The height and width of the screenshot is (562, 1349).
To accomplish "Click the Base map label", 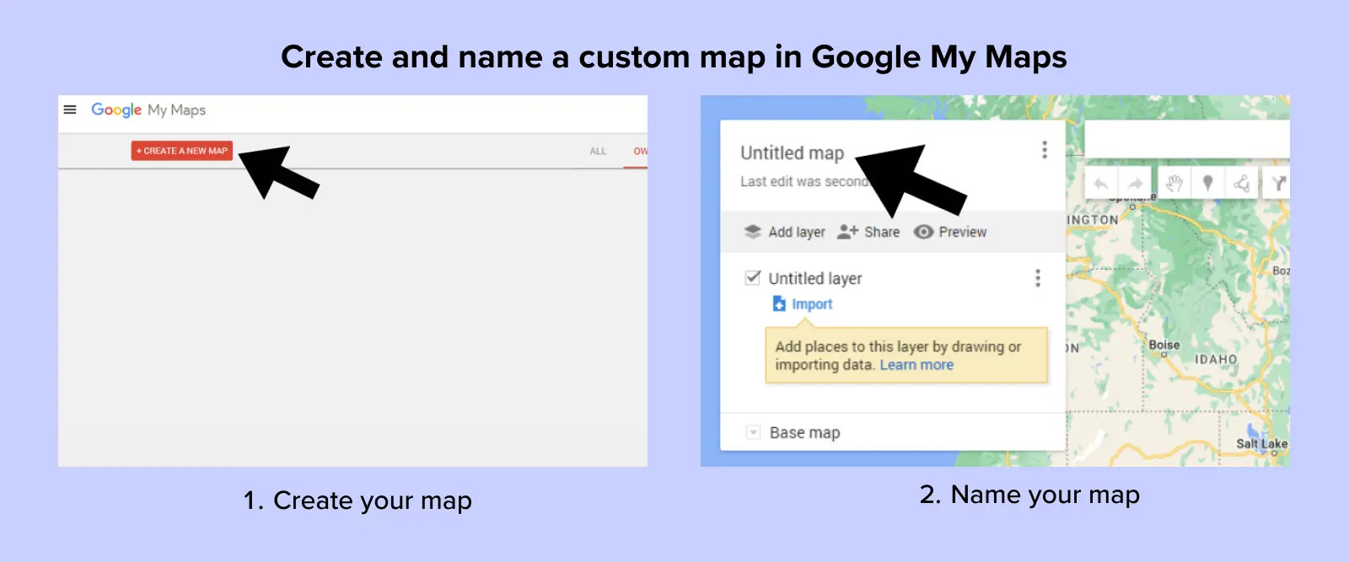I will click(805, 433).
